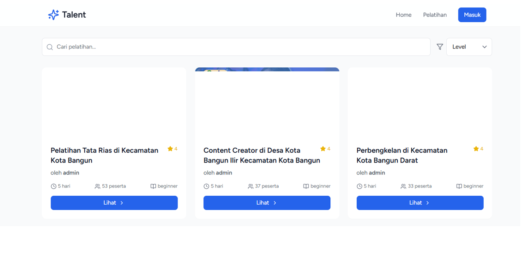Screen dimensions: 521x254
Task: Click Lihat on the Content Creator card
Action: click(267, 203)
